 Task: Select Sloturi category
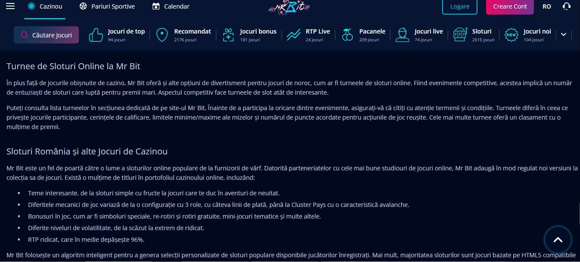point(474,35)
